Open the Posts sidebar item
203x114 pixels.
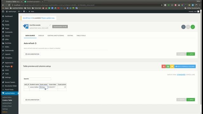coord(7,21)
